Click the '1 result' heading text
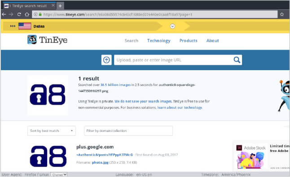This screenshot has height=177, width=290. point(88,79)
